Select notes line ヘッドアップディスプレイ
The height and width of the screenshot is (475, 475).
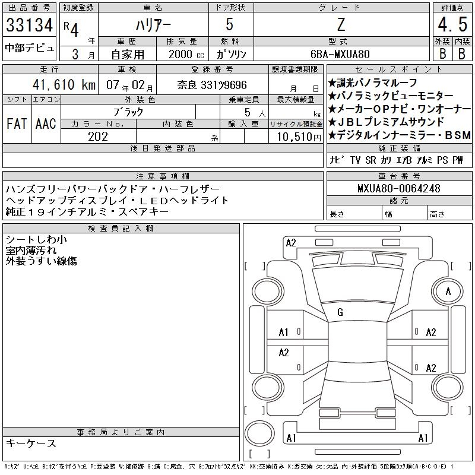pyautogui.click(x=117, y=200)
